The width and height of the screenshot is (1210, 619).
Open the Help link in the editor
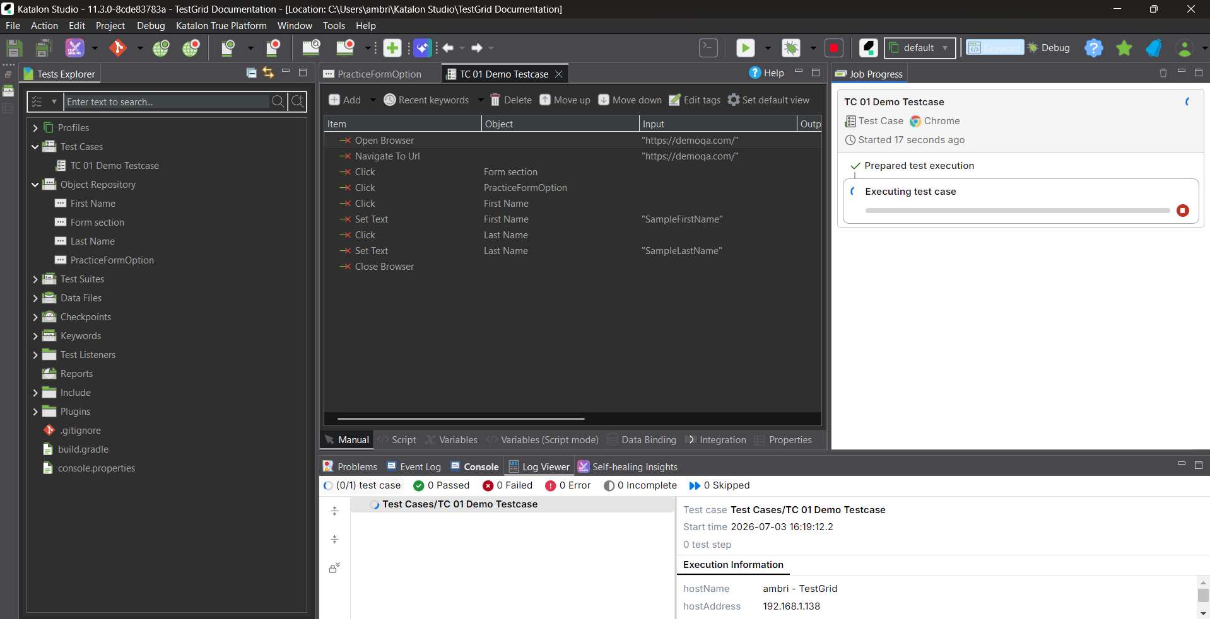tap(767, 73)
